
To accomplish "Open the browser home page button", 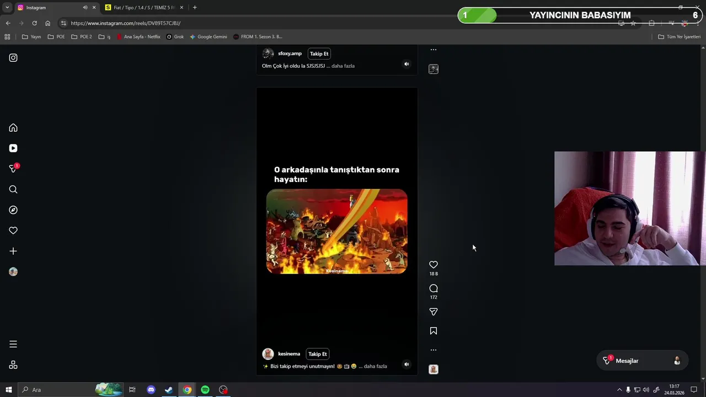I will [x=47, y=23].
